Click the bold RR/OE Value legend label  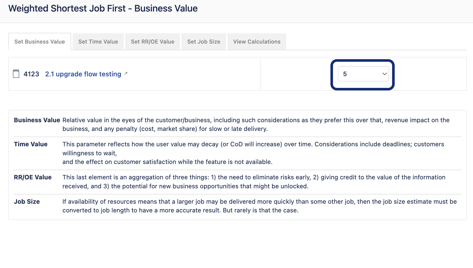point(33,177)
